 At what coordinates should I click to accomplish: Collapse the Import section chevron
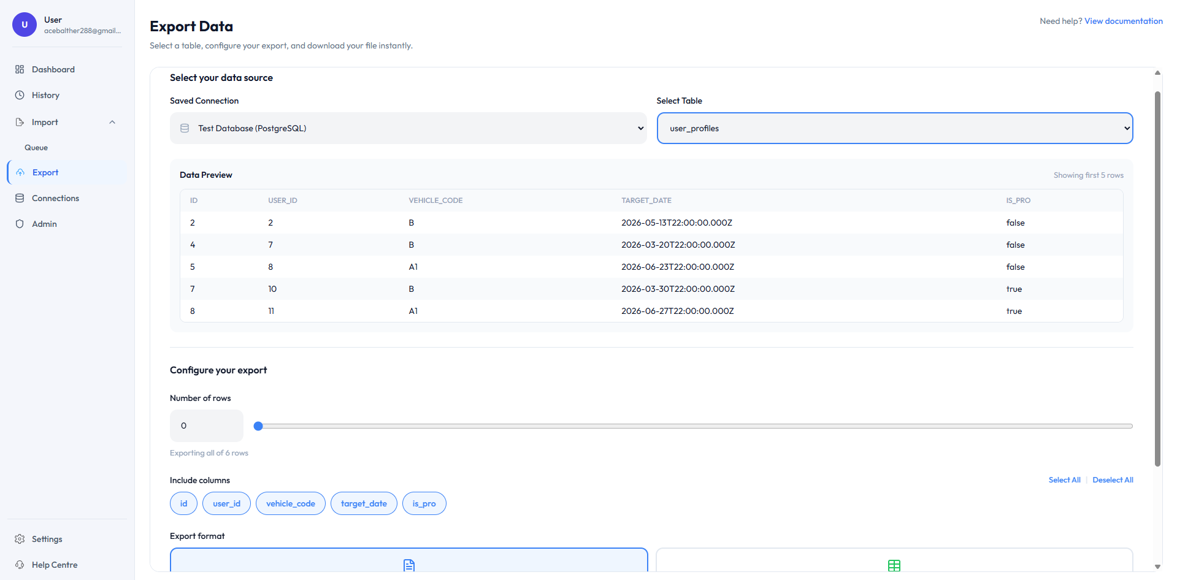tap(112, 122)
